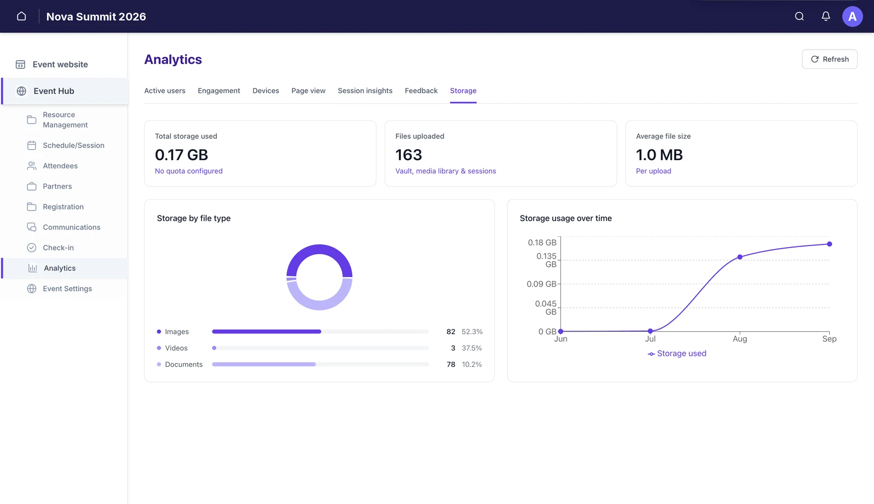
Task: Click the Event website sidebar icon
Action: (x=20, y=65)
